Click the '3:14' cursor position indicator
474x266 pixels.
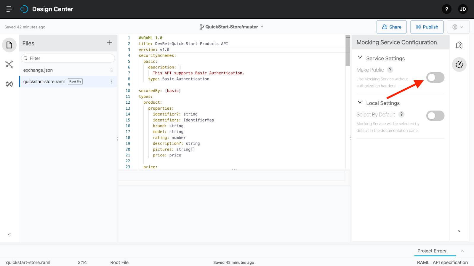click(x=82, y=262)
